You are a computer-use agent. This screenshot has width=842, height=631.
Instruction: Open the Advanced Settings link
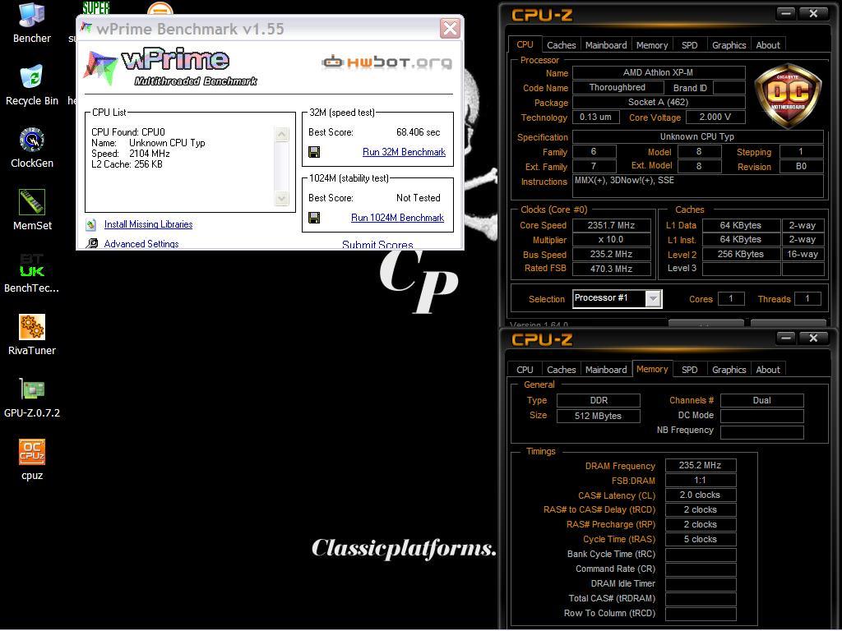click(x=141, y=243)
